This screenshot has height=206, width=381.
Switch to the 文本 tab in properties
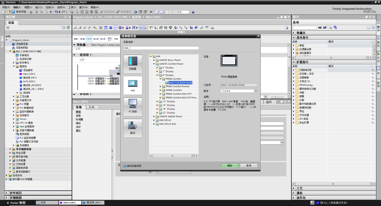click(x=92, y=107)
